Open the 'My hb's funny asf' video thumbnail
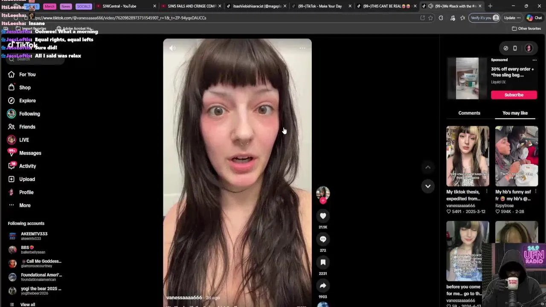This screenshot has width=546, height=307. click(517, 156)
